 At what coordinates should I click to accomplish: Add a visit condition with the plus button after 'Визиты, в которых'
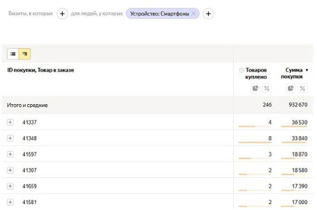pyautogui.click(x=62, y=14)
